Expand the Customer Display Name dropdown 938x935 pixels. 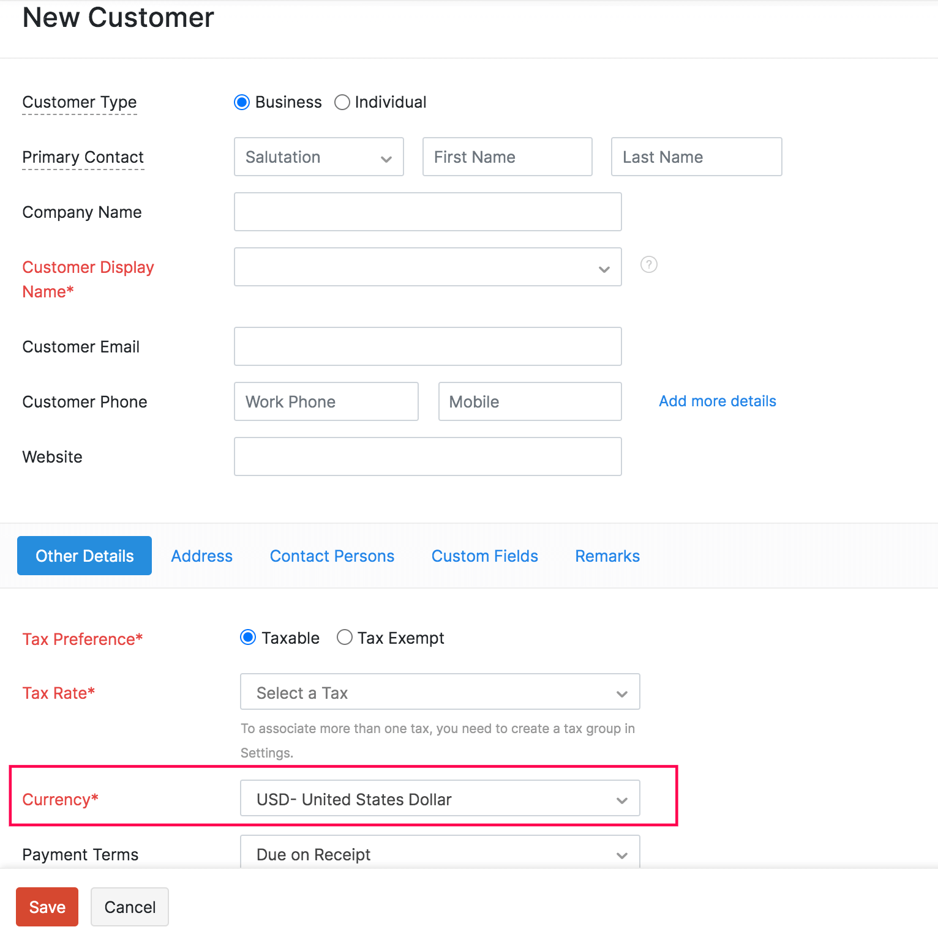pos(427,267)
